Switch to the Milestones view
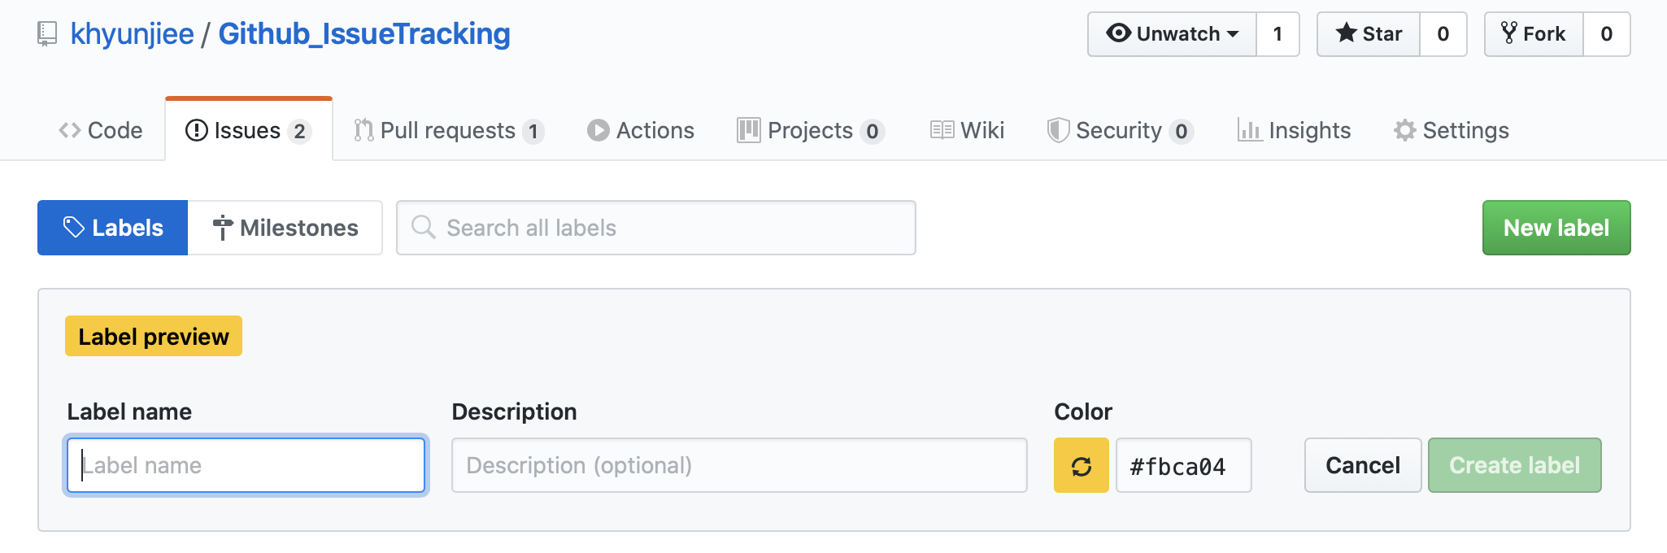The height and width of the screenshot is (553, 1667). [285, 228]
